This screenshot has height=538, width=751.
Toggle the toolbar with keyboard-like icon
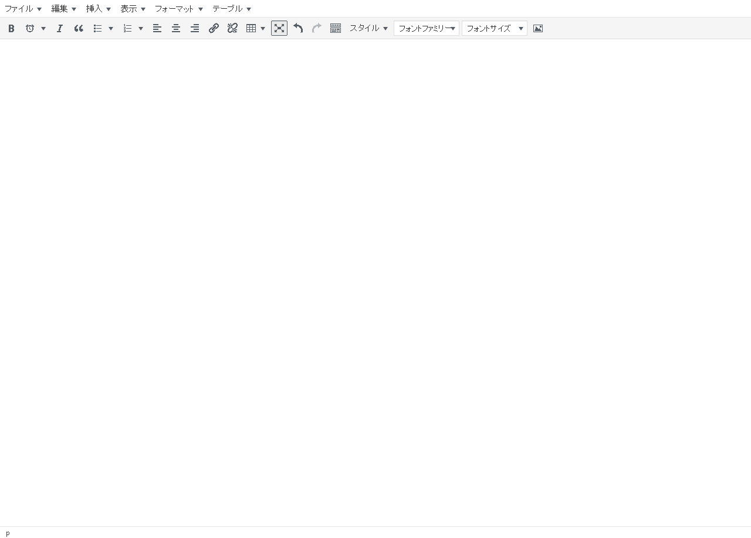point(336,28)
